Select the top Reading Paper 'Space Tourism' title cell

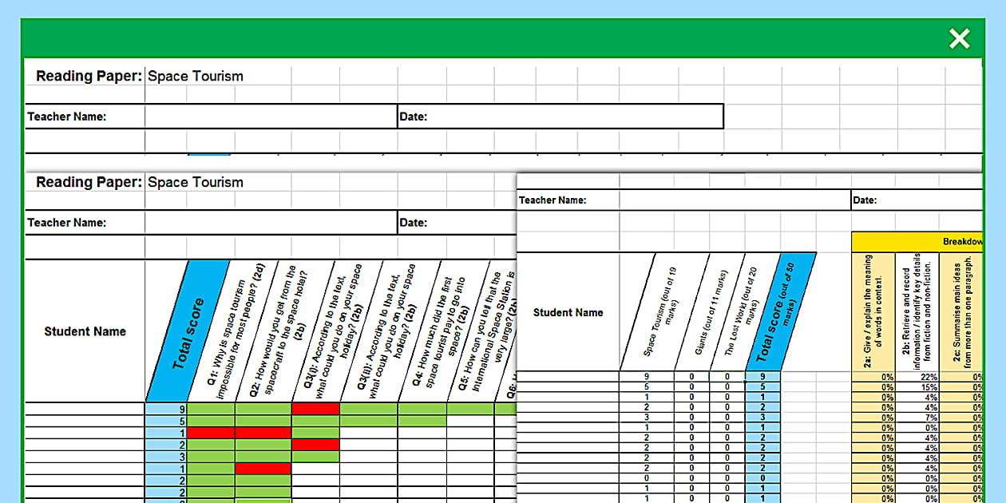coord(196,76)
